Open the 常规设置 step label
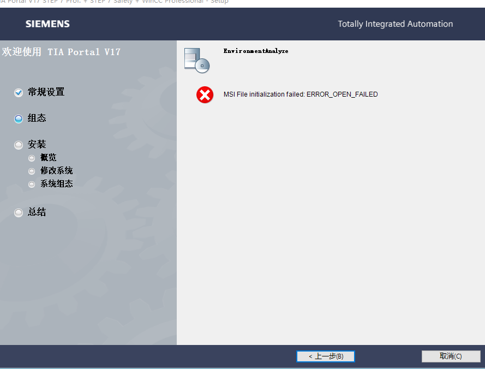 [46, 92]
